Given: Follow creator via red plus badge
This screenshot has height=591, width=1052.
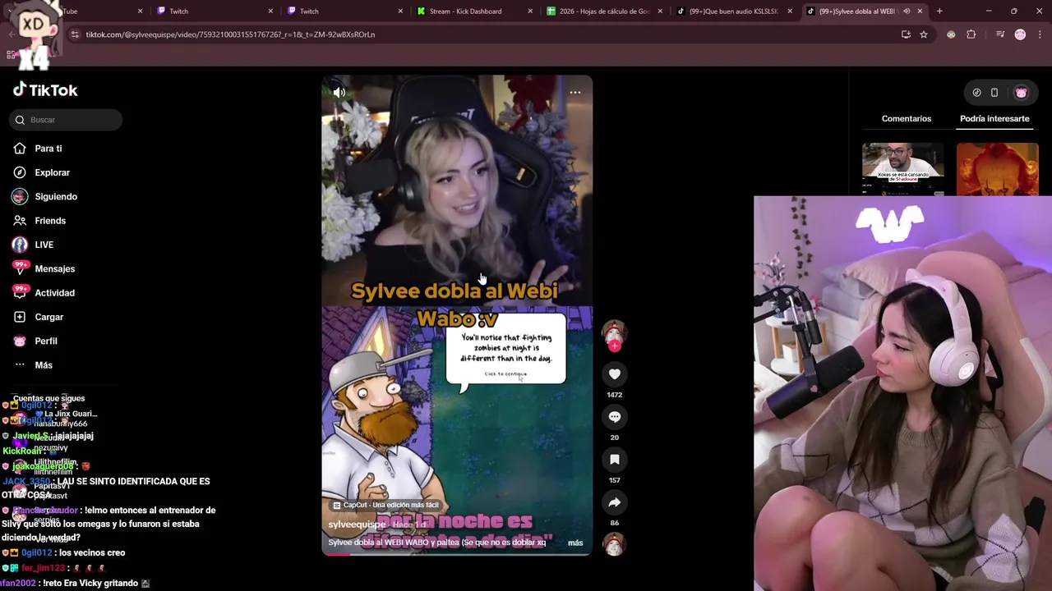Looking at the screenshot, I should pos(614,346).
